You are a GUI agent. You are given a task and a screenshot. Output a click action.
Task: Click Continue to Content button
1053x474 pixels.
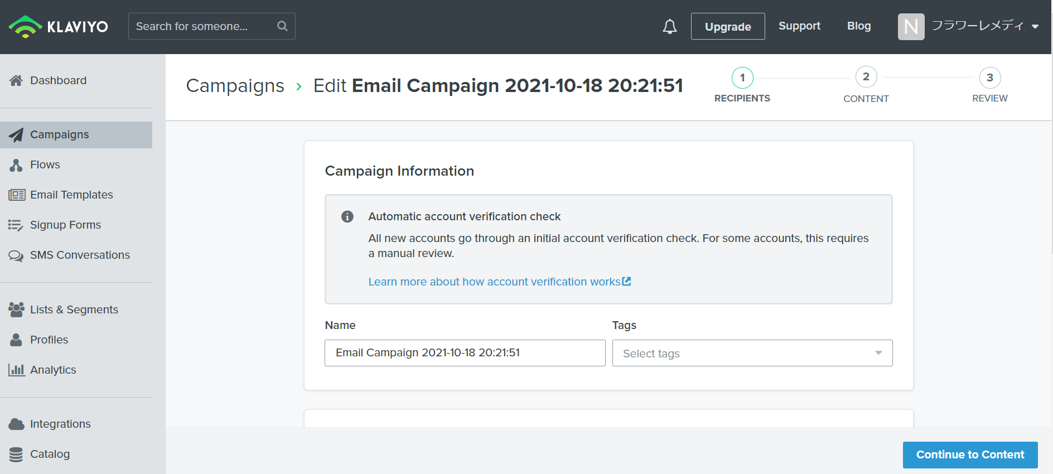pos(970,455)
